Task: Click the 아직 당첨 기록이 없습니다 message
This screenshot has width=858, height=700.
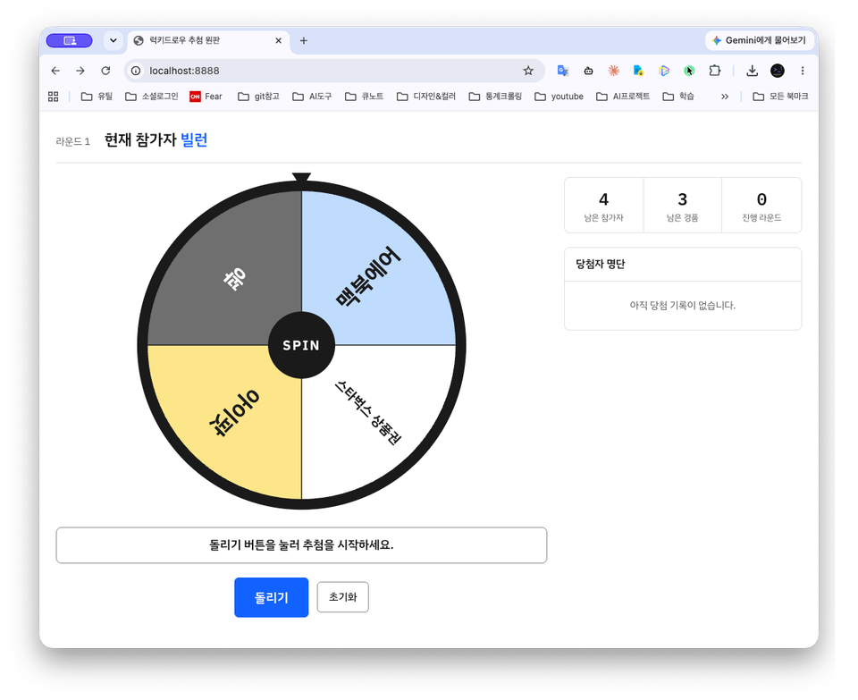Action: (x=682, y=306)
